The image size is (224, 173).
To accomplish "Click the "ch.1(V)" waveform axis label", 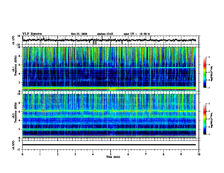I will [x=13, y=40].
